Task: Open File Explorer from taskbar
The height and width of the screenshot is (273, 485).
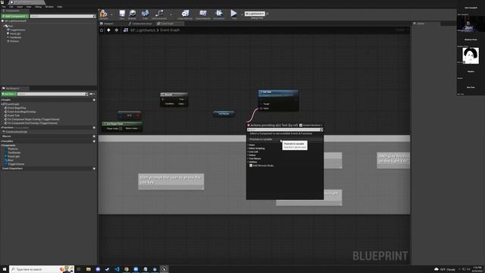Action: (89, 269)
